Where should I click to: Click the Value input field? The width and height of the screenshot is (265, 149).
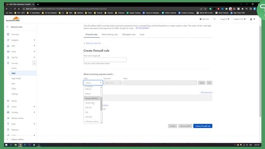pos(160,83)
